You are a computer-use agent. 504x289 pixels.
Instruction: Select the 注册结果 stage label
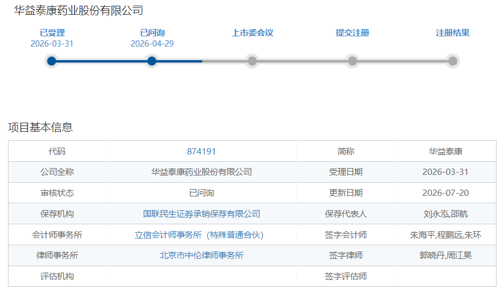(453, 33)
